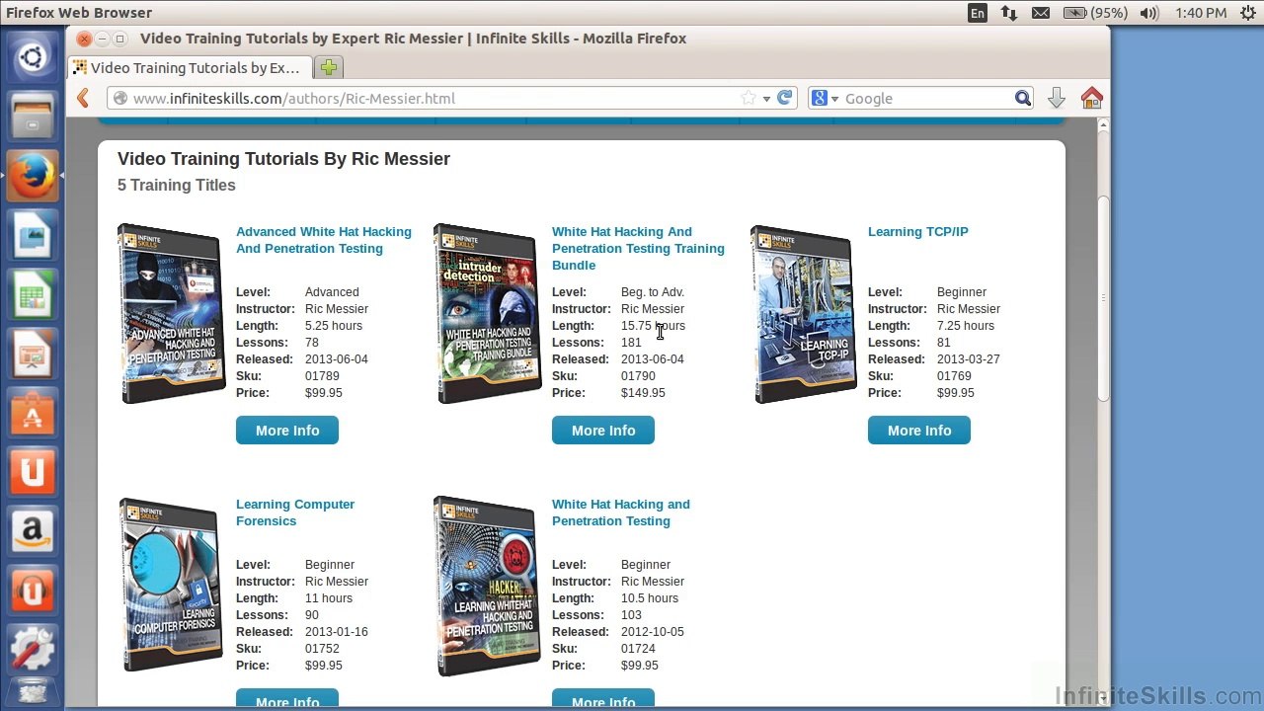Click the Learning TCP-IP box cover image
The height and width of the screenshot is (711, 1264).
[803, 314]
